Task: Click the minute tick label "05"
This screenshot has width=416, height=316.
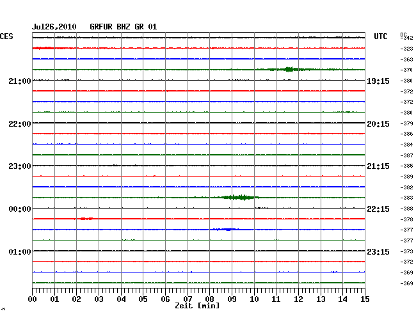Action: pos(143,299)
